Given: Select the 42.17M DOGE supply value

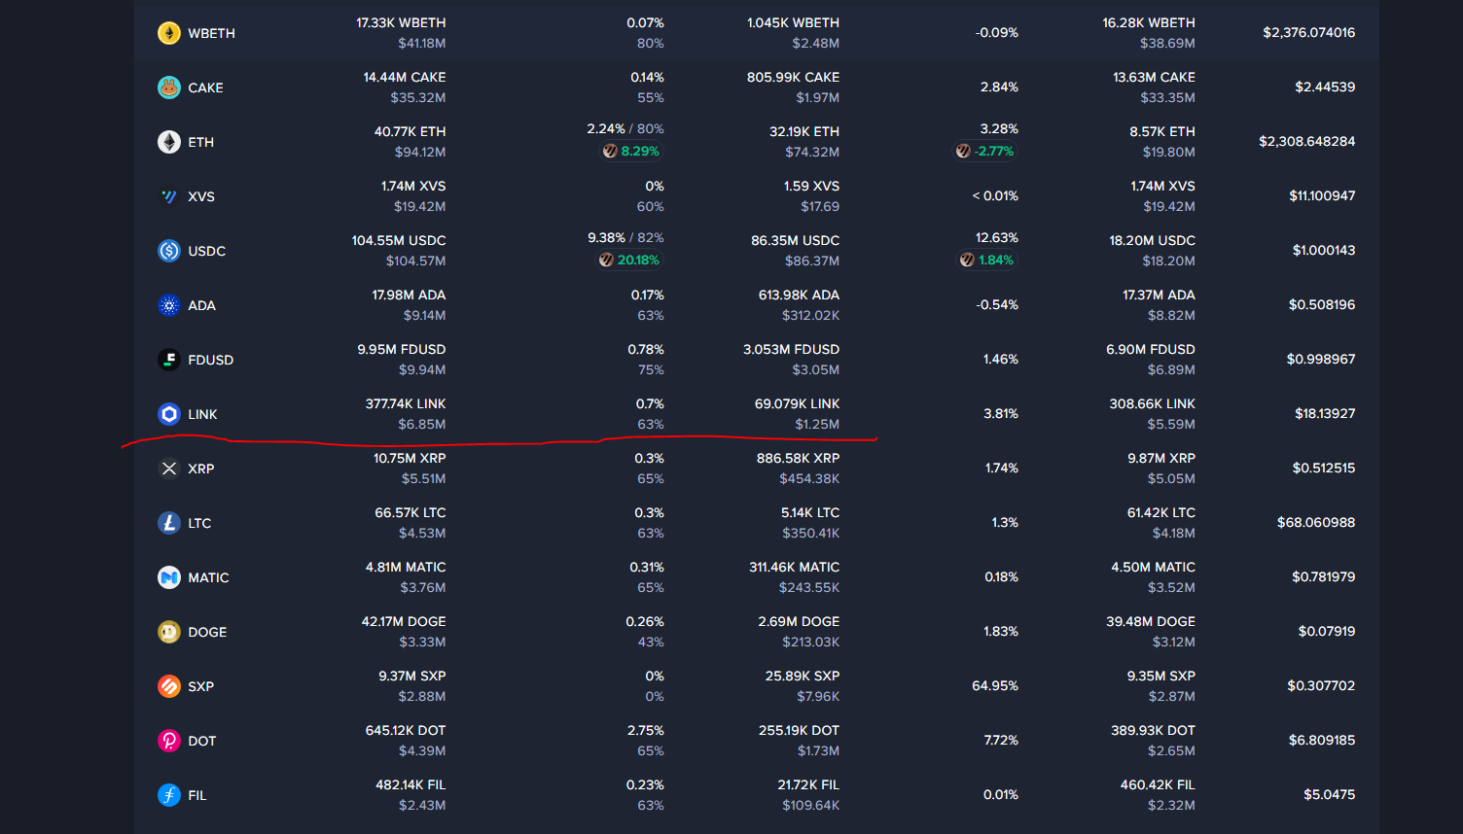Looking at the screenshot, I should (x=404, y=621).
